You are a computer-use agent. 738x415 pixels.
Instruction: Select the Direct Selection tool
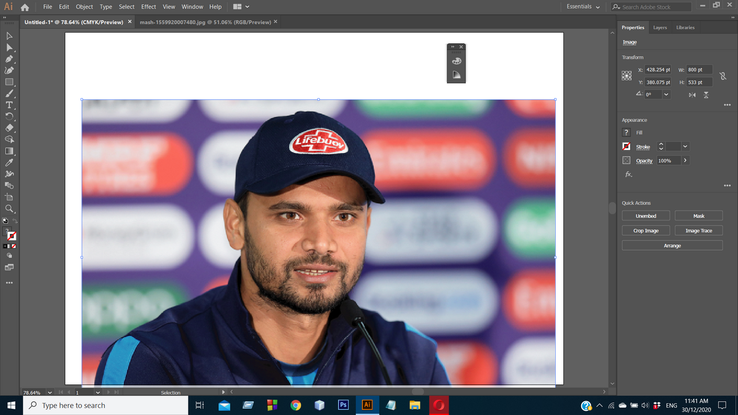coord(9,47)
